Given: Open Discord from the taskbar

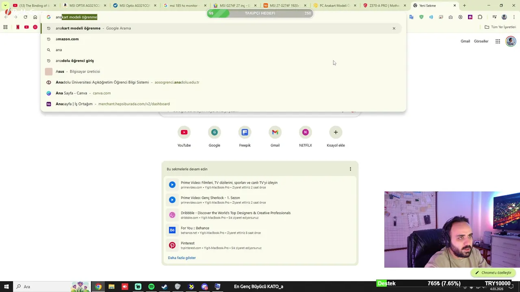Looking at the screenshot, I should tap(204, 287).
